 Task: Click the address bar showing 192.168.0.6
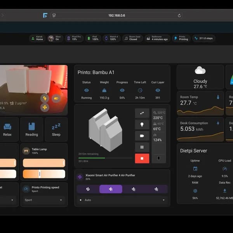click(116, 16)
